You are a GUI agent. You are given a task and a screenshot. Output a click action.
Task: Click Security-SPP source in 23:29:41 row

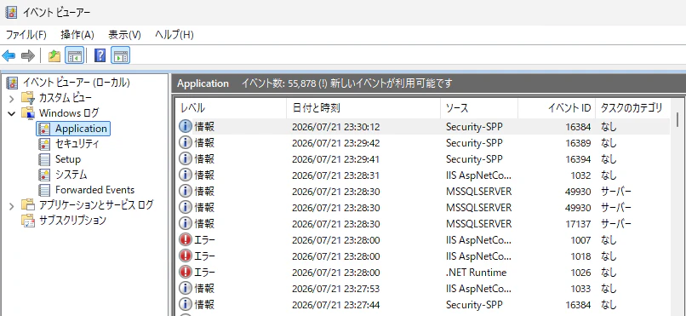pos(474,158)
